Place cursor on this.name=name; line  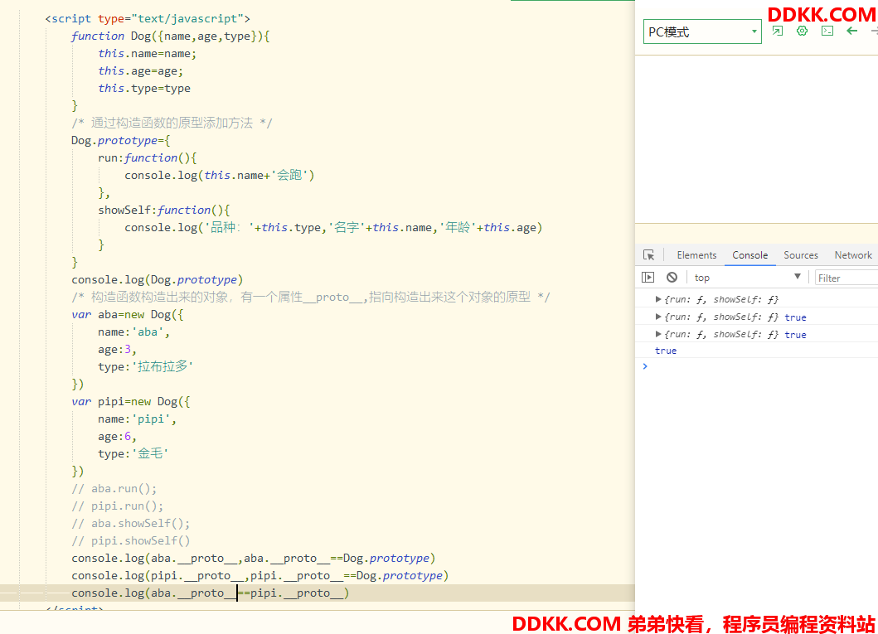tap(148, 54)
